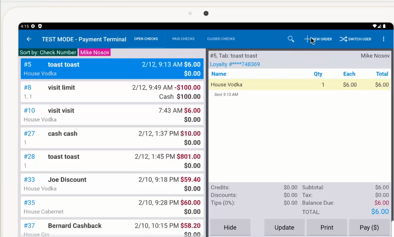
Task: Click the Total column header
Action: click(x=382, y=74)
